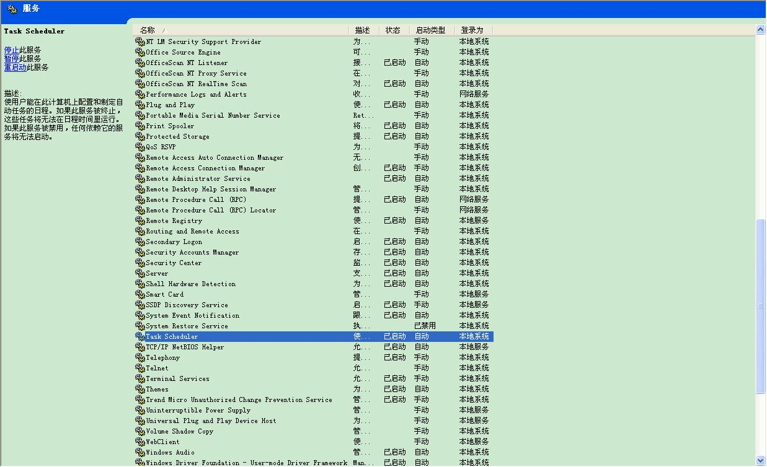Click the vertical scrollbar thumb
Screen dimensions: 767x467
pos(761,306)
